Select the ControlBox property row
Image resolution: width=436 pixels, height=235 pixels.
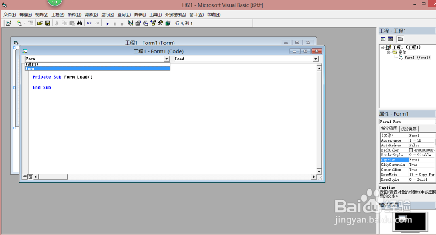(x=407, y=169)
